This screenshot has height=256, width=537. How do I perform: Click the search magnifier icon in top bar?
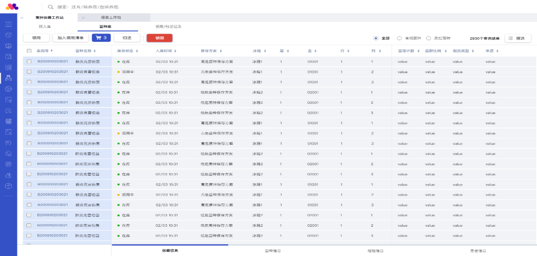tap(51, 7)
